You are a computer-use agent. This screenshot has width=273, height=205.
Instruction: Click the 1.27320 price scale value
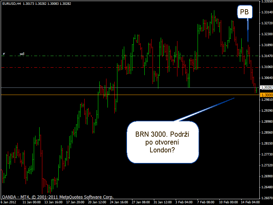(267, 165)
